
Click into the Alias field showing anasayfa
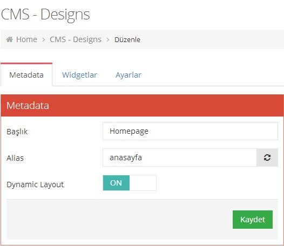pyautogui.click(x=180, y=158)
